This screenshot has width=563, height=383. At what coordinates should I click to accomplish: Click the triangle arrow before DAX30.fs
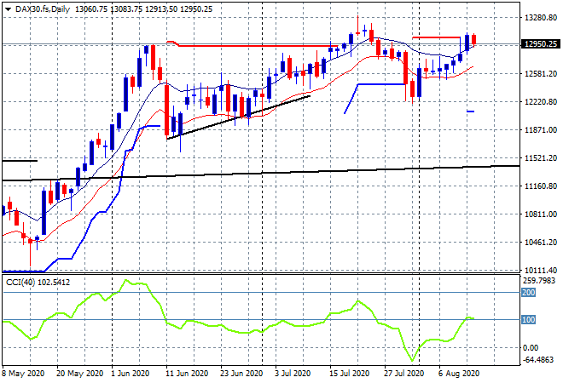[8, 9]
